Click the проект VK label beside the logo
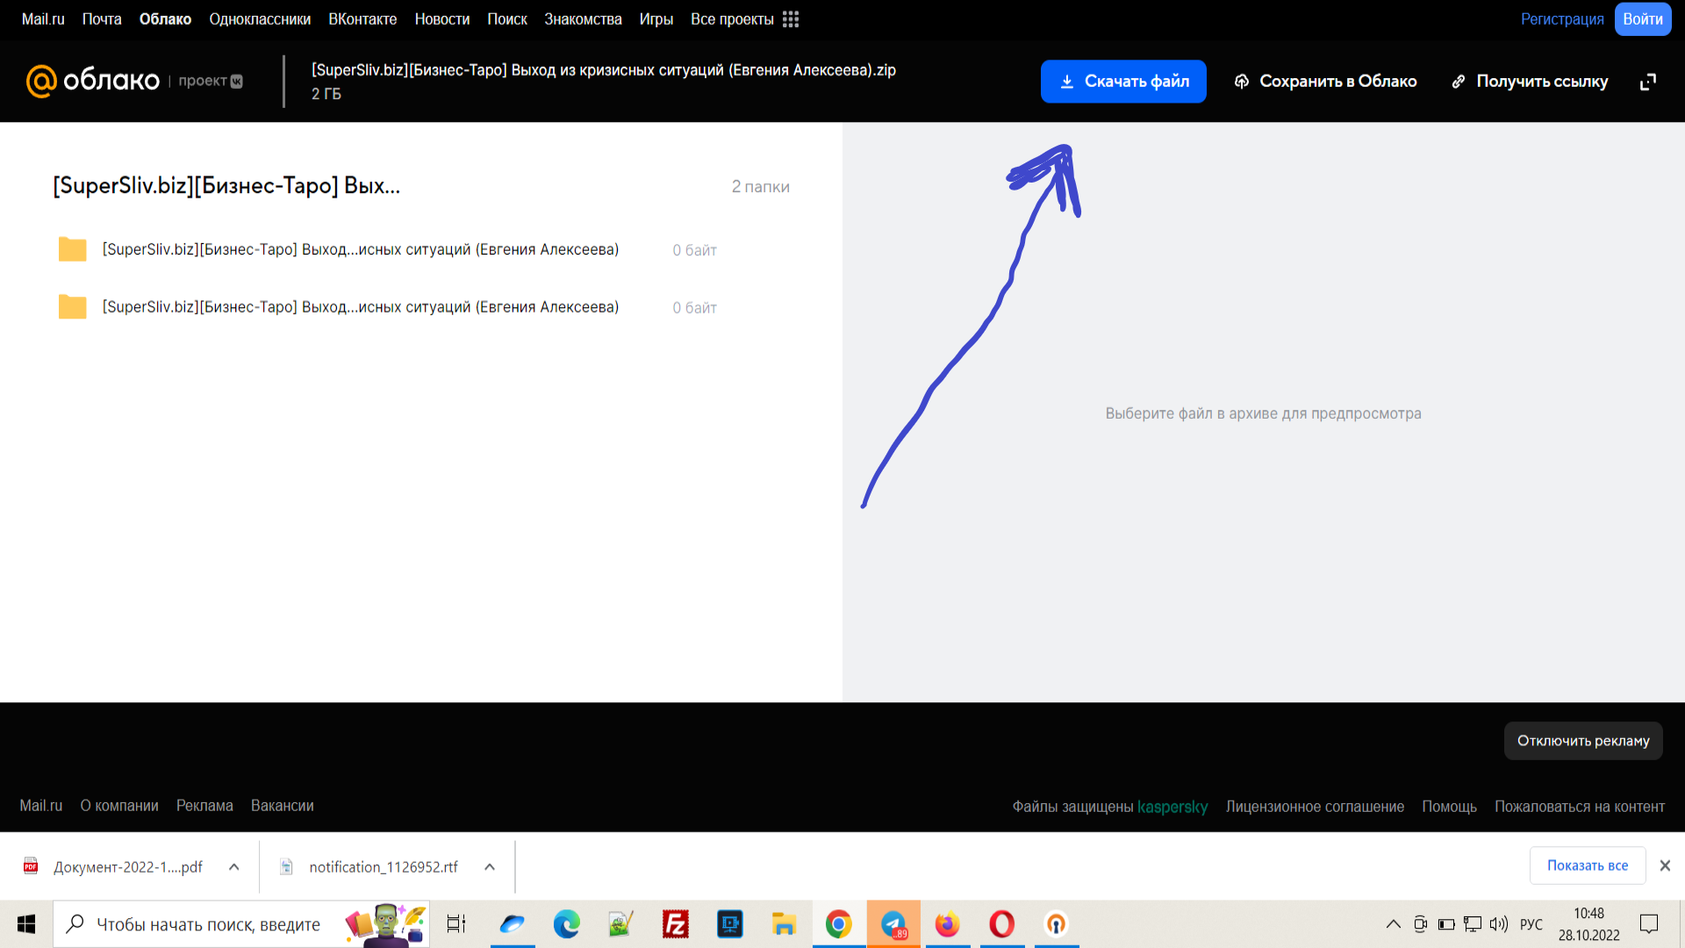The height and width of the screenshot is (948, 1685). coord(211,81)
